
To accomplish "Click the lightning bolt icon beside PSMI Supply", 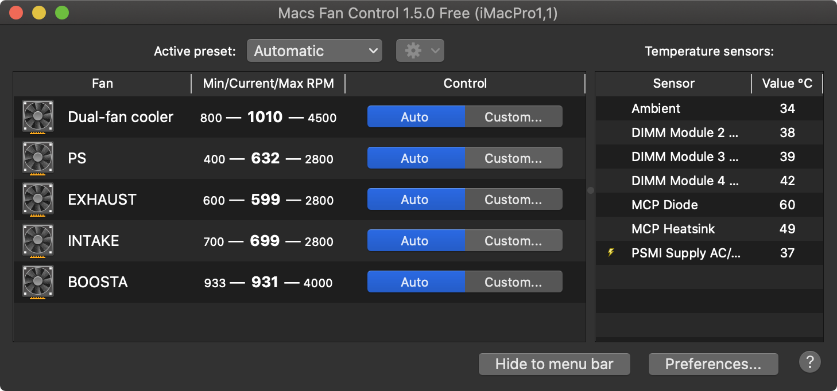I will tap(611, 252).
